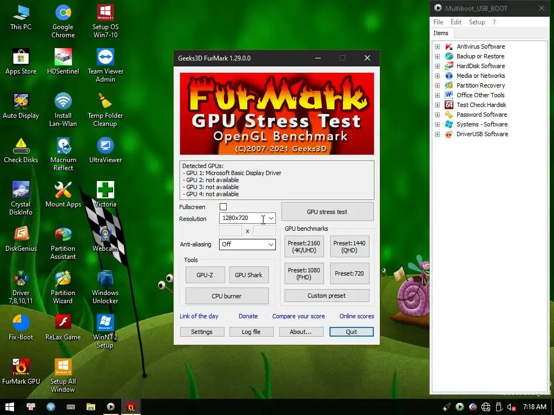Image resolution: width=554 pixels, height=415 pixels.
Task: Launch Google Chrome from desktop
Action: click(x=63, y=21)
